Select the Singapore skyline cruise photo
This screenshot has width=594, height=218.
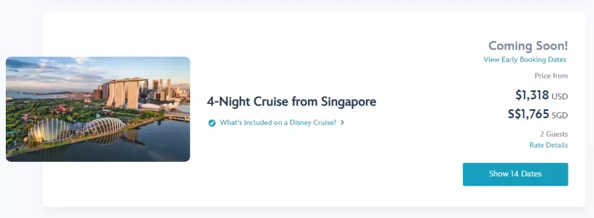tap(97, 109)
